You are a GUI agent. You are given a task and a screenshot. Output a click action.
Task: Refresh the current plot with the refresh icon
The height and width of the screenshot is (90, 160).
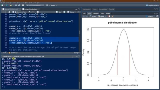pos(157,16)
